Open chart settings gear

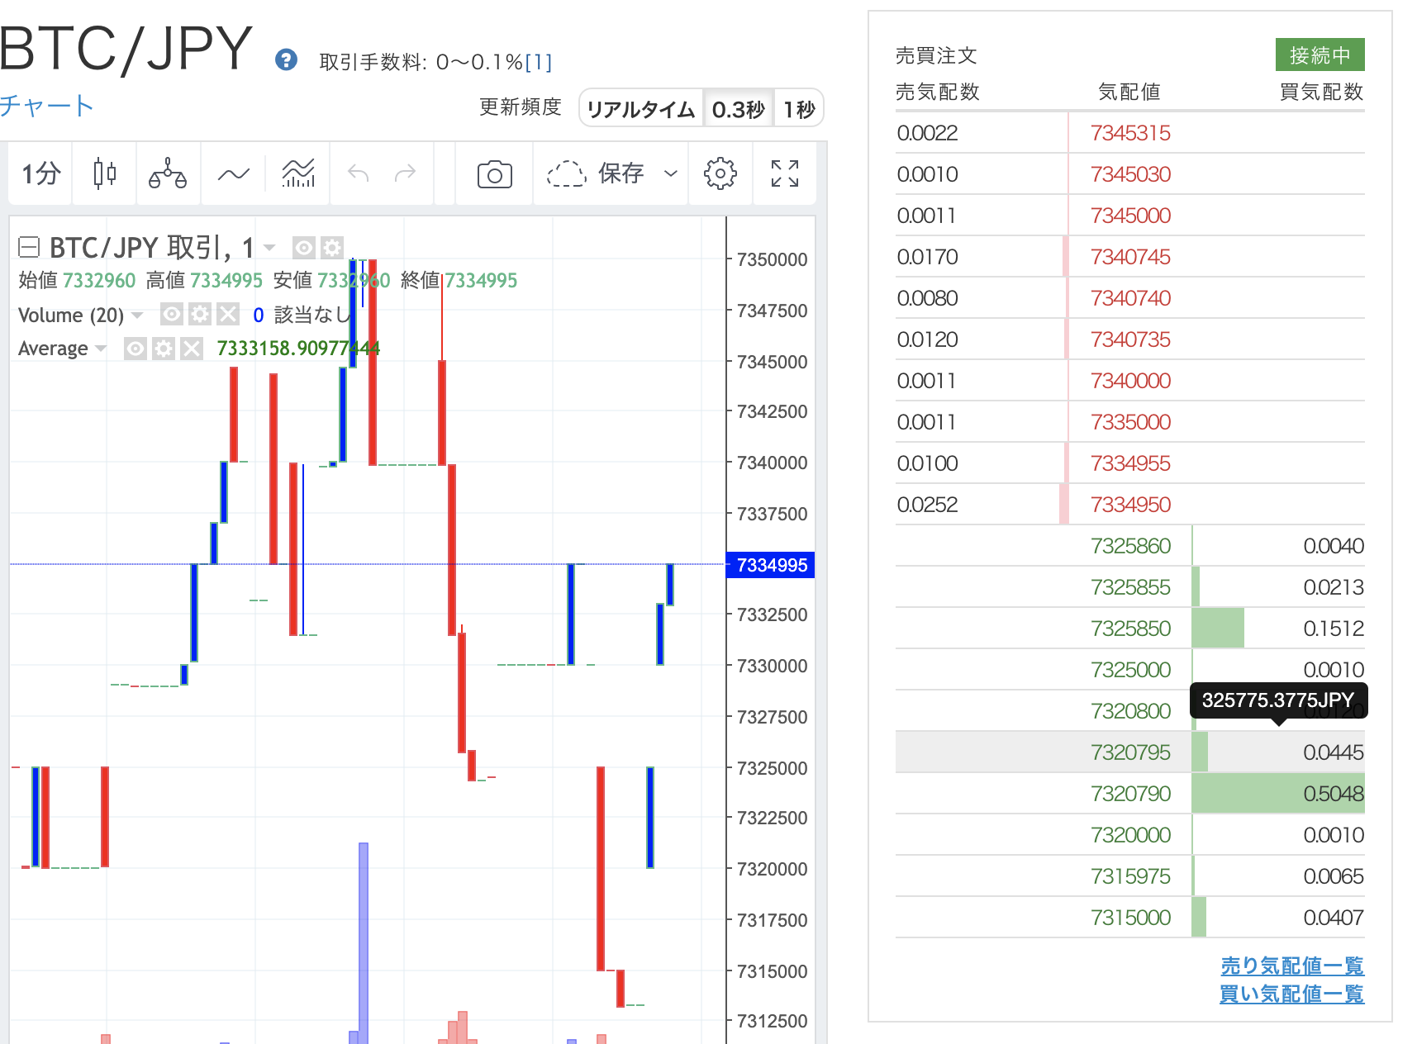(720, 174)
